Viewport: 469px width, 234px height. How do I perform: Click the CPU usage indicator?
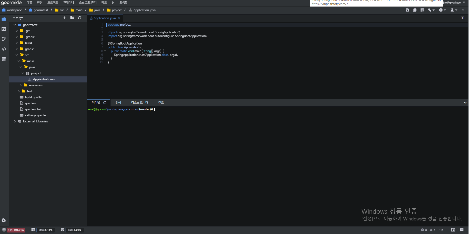[16, 230]
